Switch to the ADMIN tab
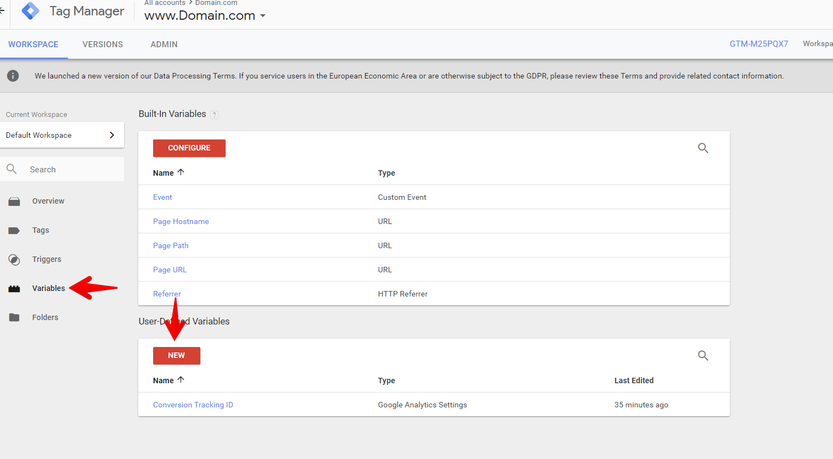This screenshot has height=459, width=833. (164, 44)
